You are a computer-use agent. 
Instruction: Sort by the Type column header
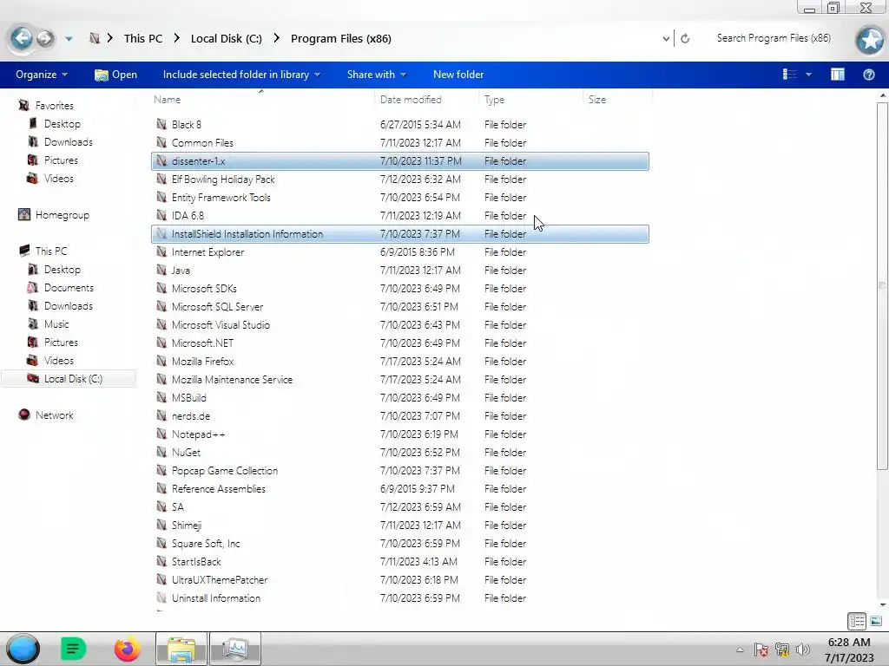pyautogui.click(x=494, y=99)
